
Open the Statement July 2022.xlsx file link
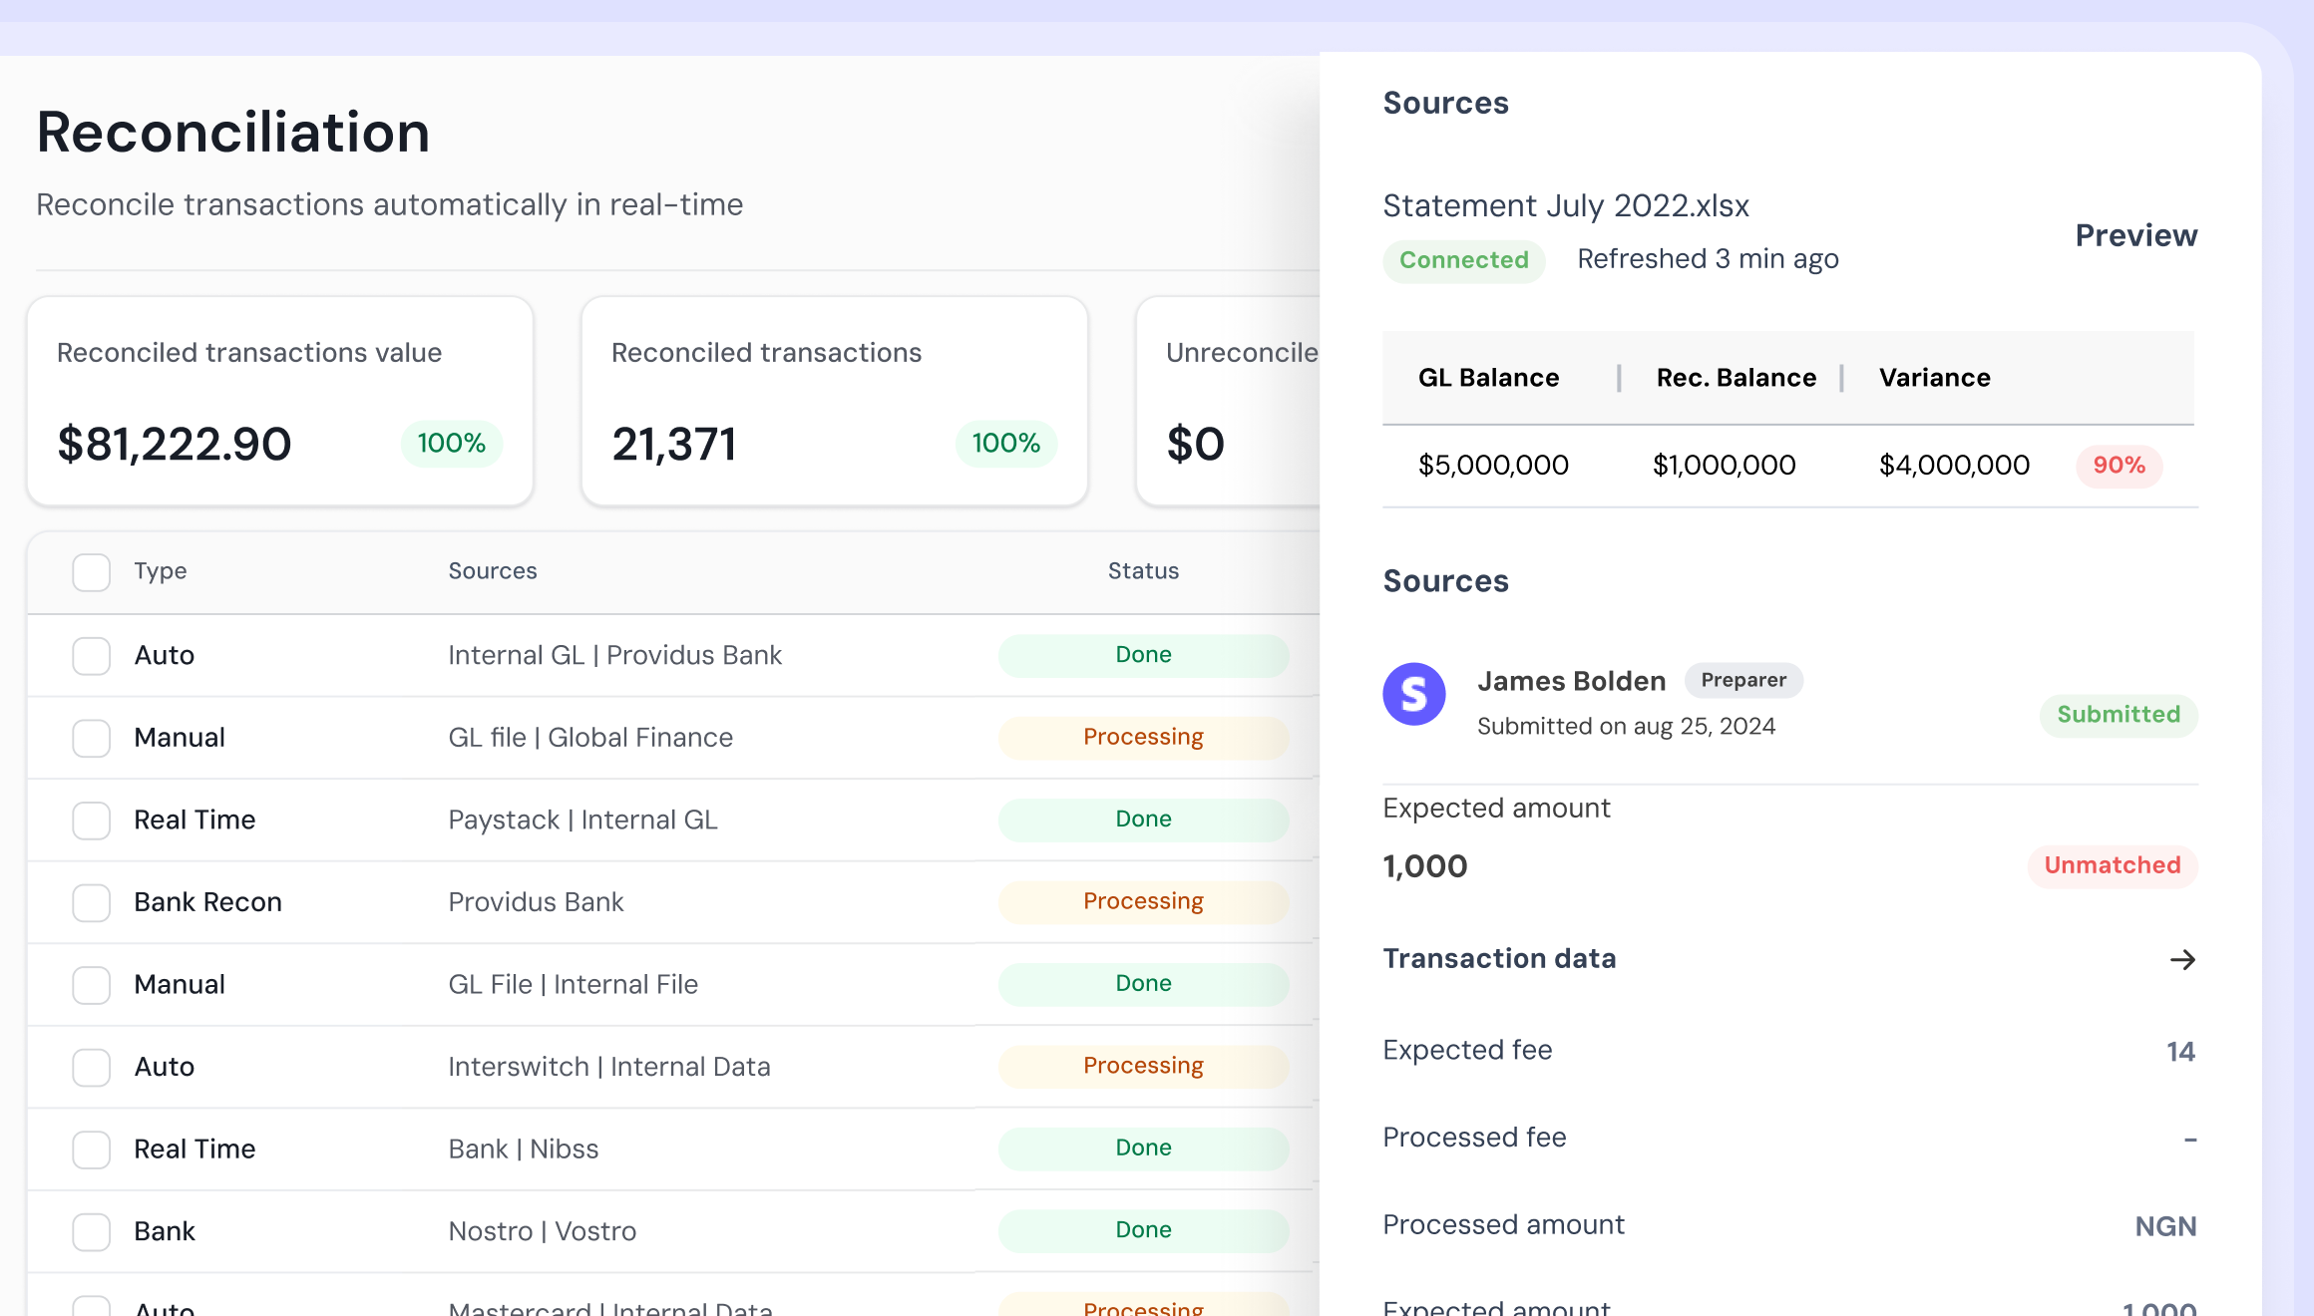[x=1565, y=205]
